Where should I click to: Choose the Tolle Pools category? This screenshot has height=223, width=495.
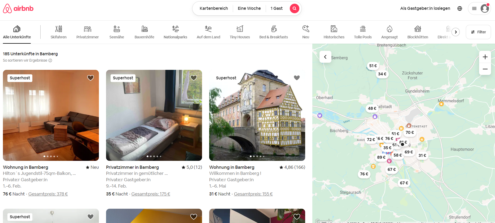point(363,32)
